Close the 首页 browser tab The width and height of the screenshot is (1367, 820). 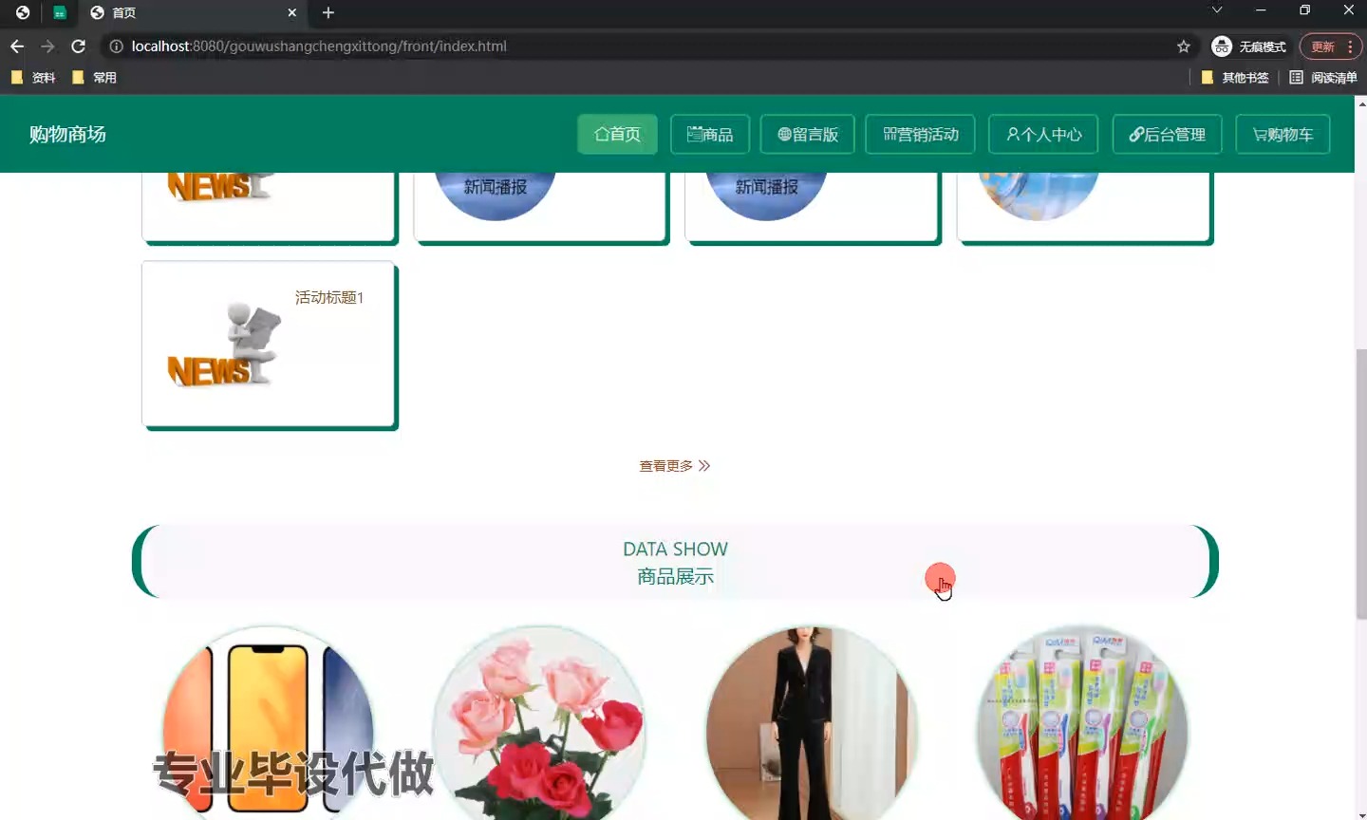pos(291,12)
